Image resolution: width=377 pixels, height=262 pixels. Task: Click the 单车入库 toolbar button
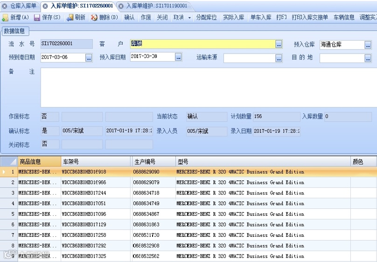pyautogui.click(x=261, y=17)
